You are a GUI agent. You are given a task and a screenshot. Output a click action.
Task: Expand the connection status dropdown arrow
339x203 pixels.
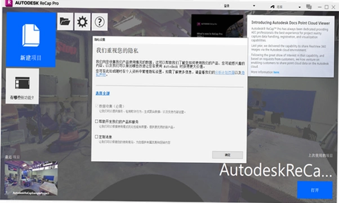point(300,7)
